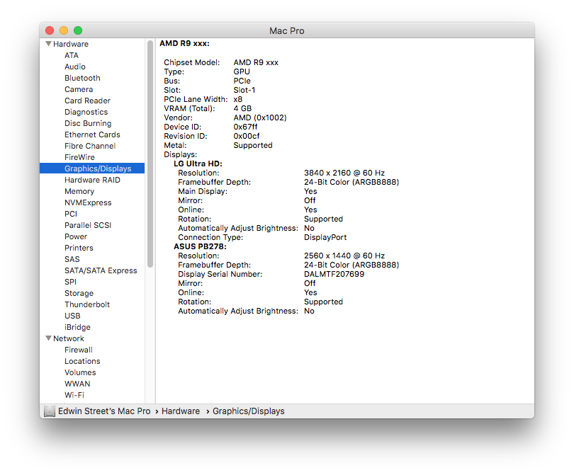
Task: Select Locations under Network
Action: click(x=82, y=361)
